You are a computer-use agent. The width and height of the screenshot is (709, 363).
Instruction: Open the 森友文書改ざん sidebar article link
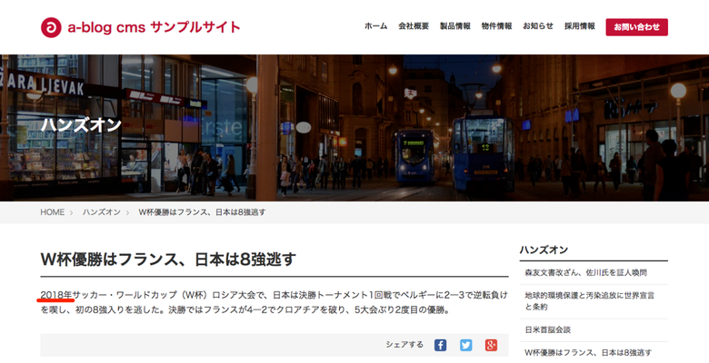pyautogui.click(x=585, y=272)
